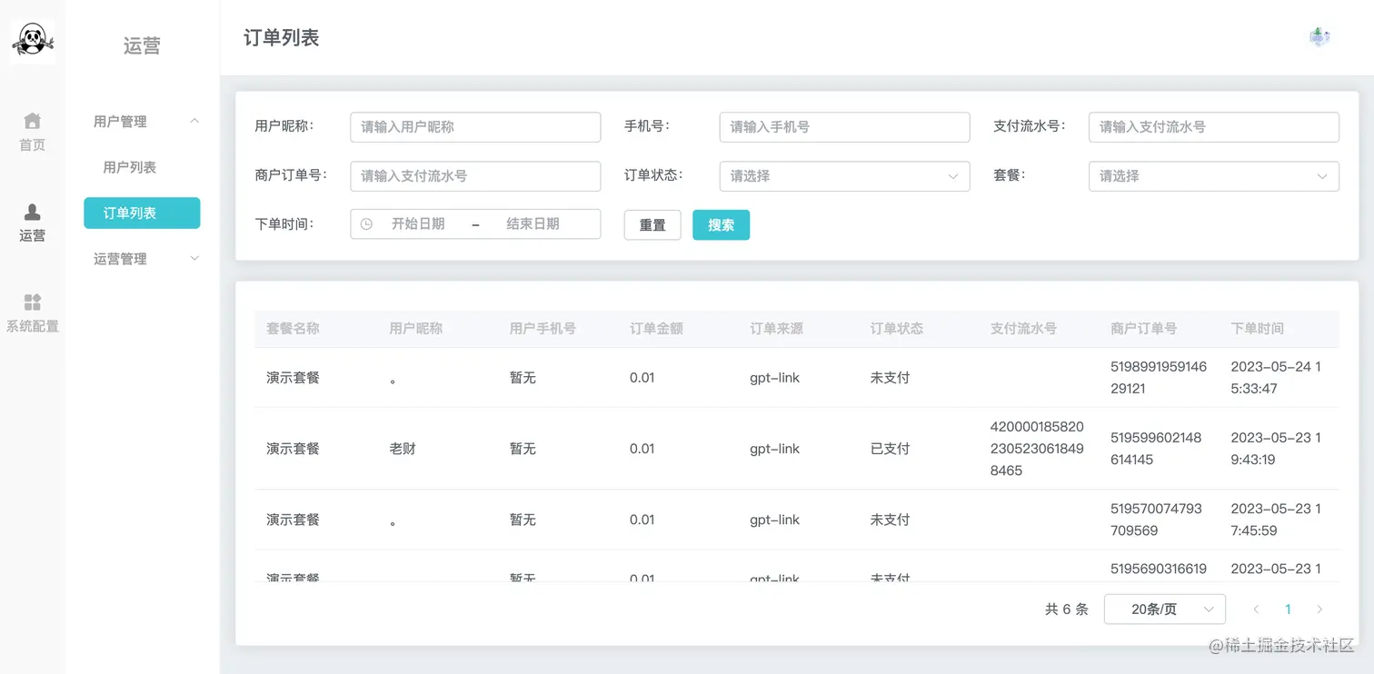
Task: Collapse the 用户管理 menu group
Action: click(x=142, y=122)
